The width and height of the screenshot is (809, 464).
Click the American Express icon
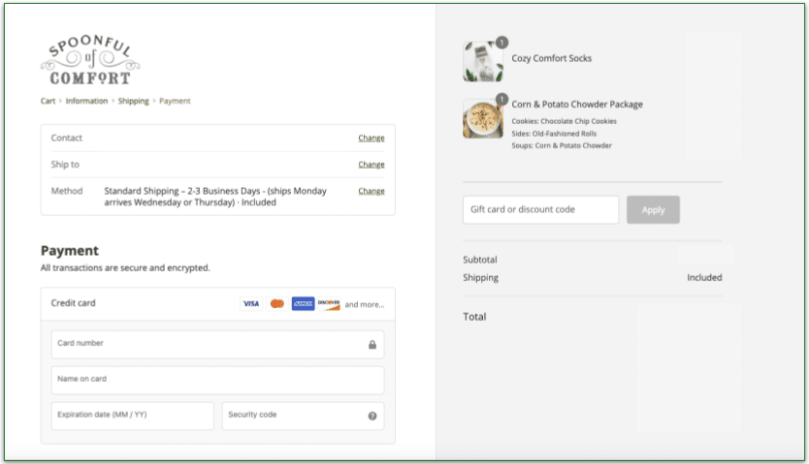[x=303, y=304]
